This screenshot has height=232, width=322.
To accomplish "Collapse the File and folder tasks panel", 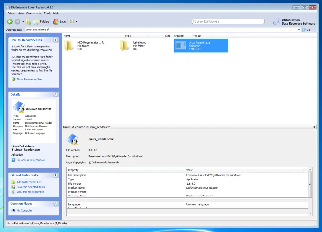I will pos(55,175).
